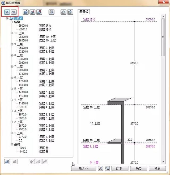The image size is (170, 175).
Task: Select the 14370.0 顶层 5. 上层 row
Action: [x=36, y=92]
